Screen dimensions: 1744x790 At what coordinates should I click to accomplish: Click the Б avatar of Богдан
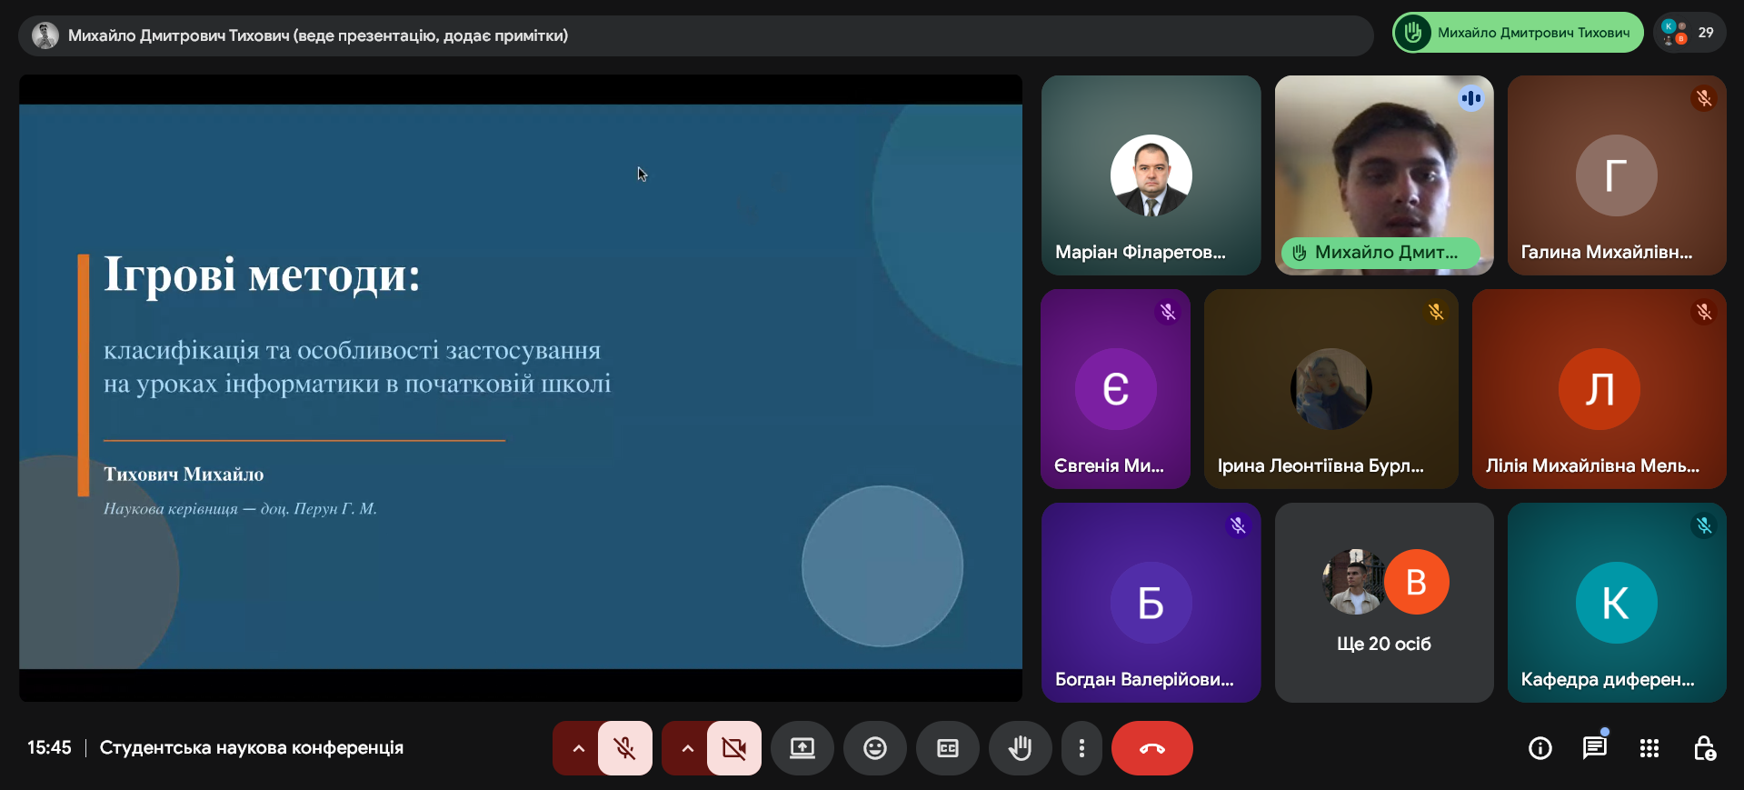[x=1151, y=603]
